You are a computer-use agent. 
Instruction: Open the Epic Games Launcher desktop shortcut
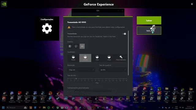(27, 95)
